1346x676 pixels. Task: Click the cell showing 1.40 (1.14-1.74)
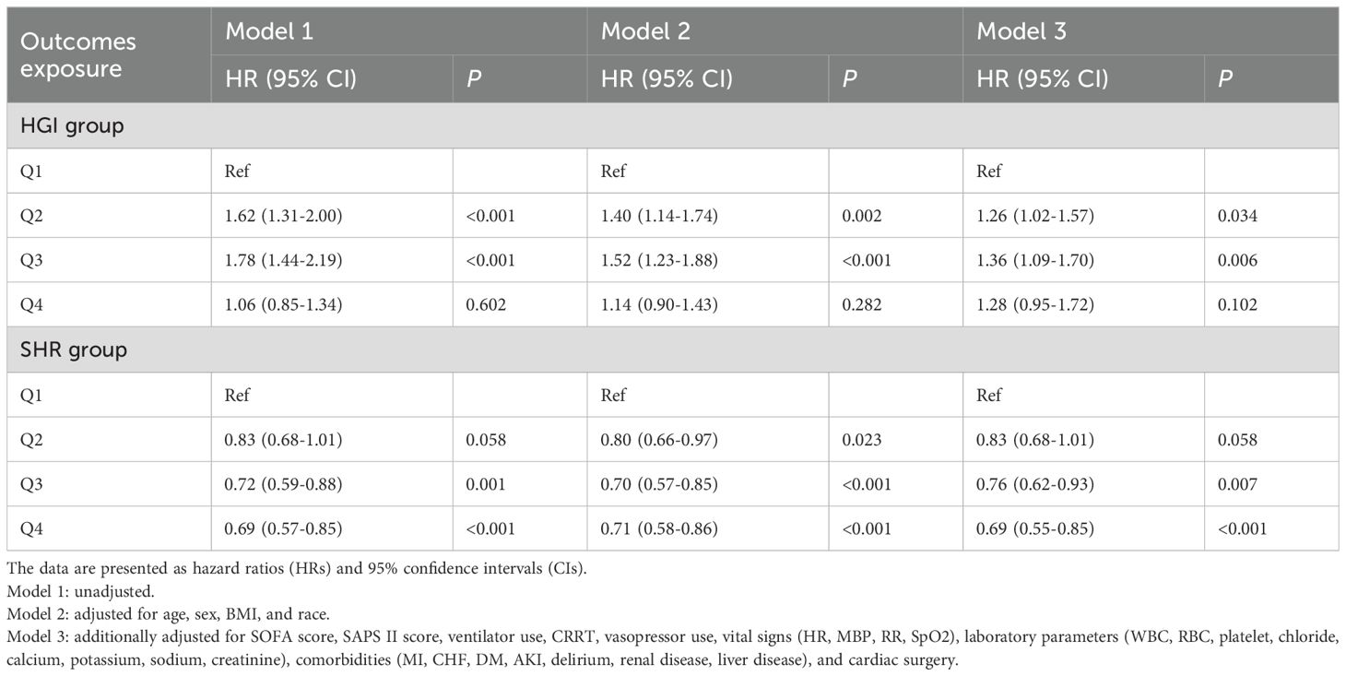659,216
